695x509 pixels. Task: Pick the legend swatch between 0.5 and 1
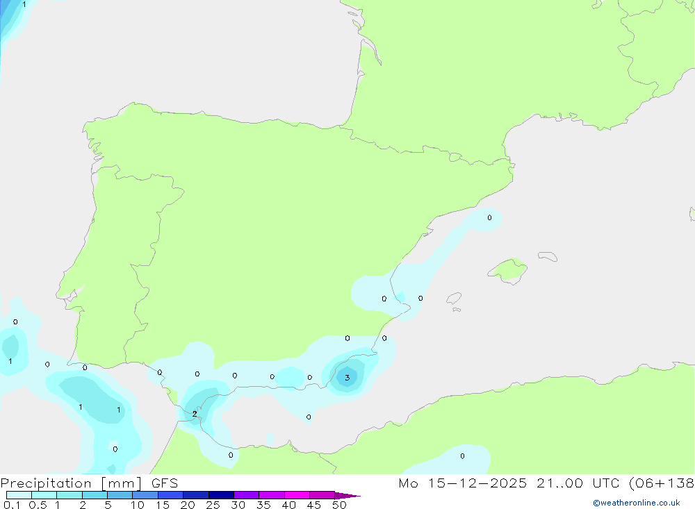44,495
